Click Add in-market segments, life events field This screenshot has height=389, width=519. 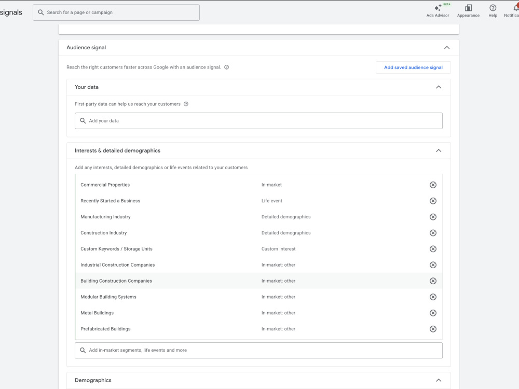click(x=258, y=350)
